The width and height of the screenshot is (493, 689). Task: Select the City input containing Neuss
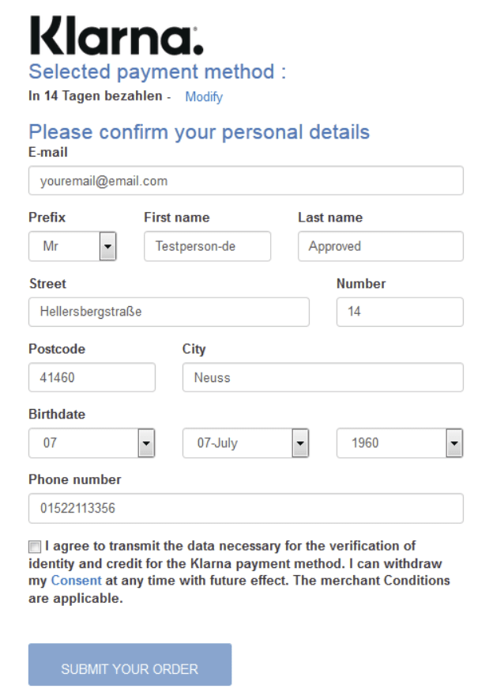tap(322, 377)
